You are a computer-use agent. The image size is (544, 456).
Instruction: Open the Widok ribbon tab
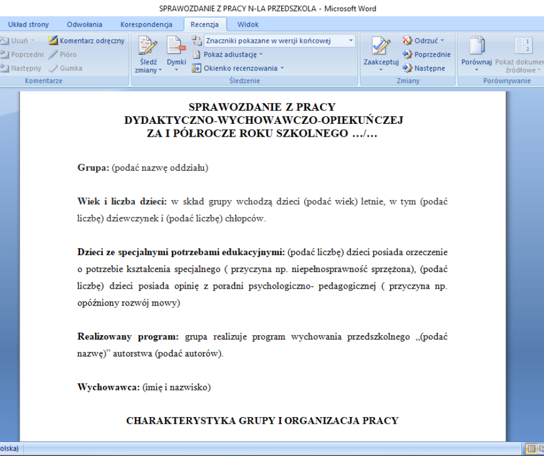point(248,24)
